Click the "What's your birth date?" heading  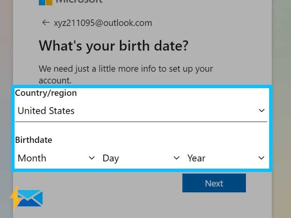113,46
